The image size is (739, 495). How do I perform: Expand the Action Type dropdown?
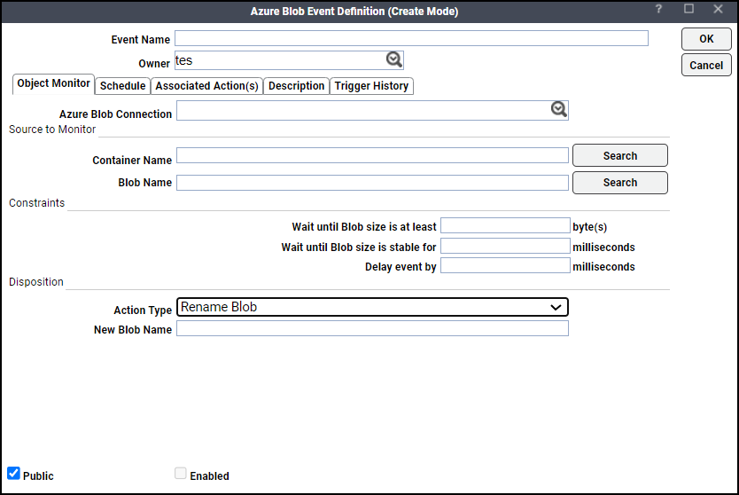pyautogui.click(x=372, y=307)
